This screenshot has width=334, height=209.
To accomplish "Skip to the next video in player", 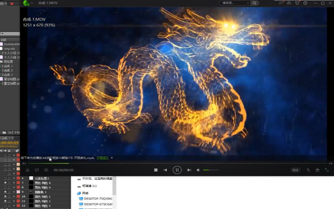I will [189, 170].
